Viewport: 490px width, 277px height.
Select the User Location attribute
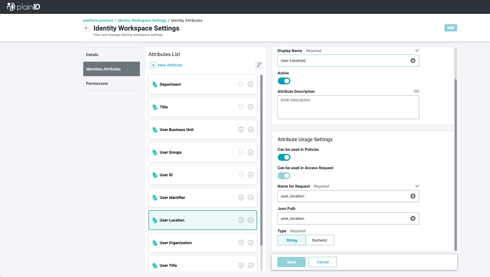203,220
